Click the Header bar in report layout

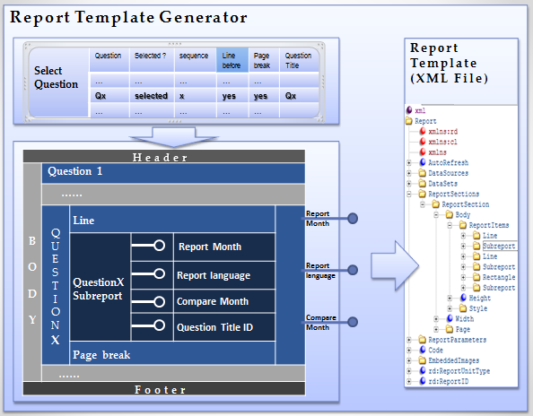(164, 157)
